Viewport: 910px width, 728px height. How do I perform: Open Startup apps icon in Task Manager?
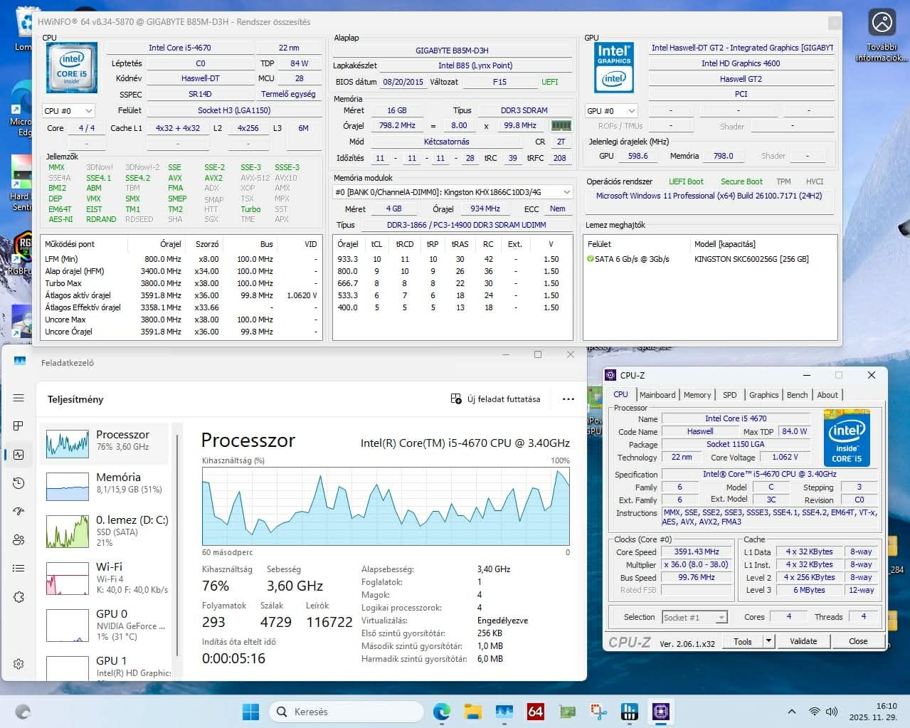(18, 511)
